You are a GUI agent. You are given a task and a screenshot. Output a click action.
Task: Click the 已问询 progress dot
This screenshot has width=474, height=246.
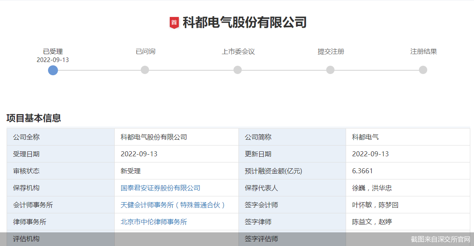(x=145, y=70)
